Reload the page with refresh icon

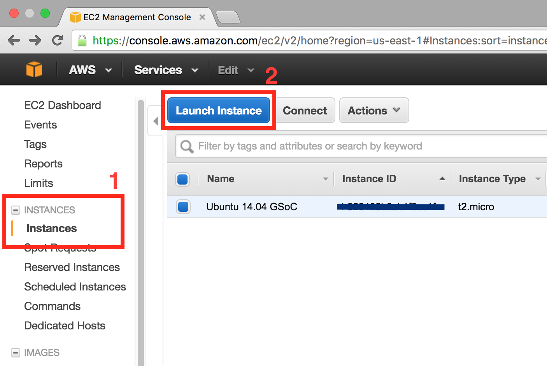tap(58, 40)
